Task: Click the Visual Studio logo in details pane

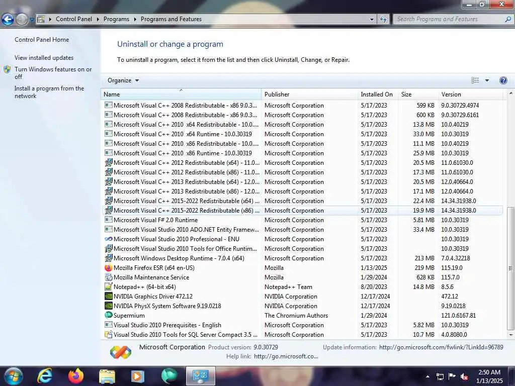Action: 121,352
